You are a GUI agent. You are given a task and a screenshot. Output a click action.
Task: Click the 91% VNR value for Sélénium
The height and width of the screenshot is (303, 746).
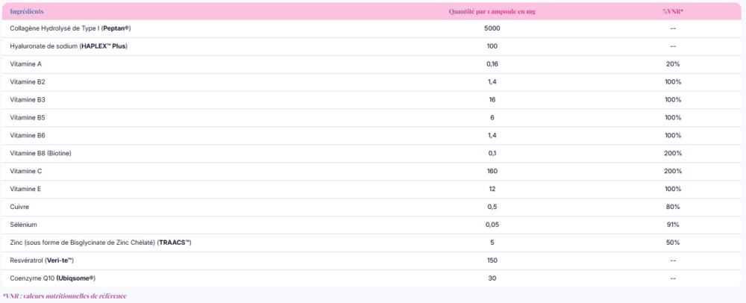[673, 225]
